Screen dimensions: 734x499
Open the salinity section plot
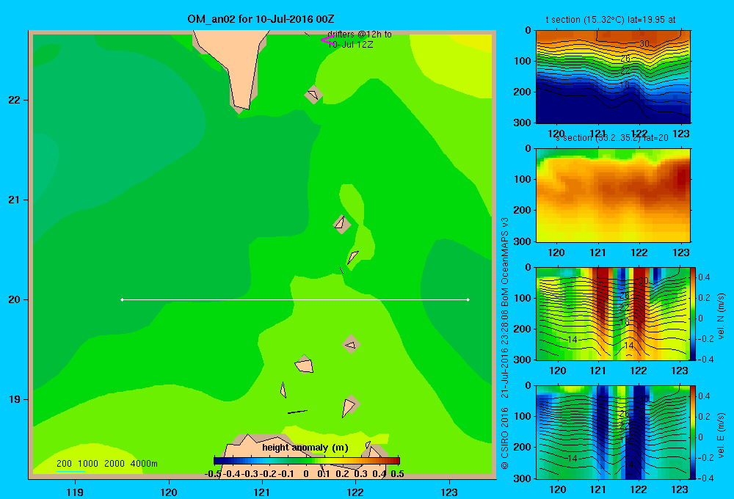[x=613, y=194]
